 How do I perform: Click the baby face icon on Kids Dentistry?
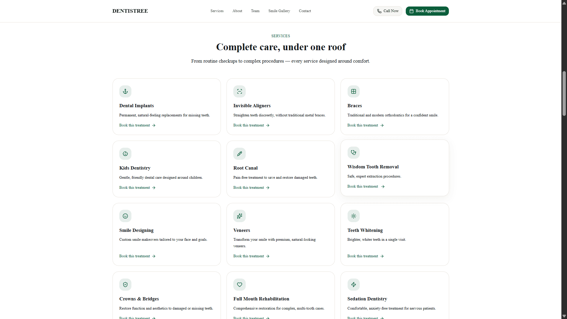[x=125, y=154]
